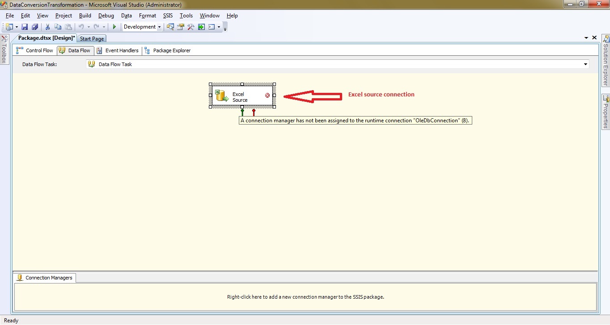
Task: Open the Start Page document tab
Action: [x=92, y=39]
